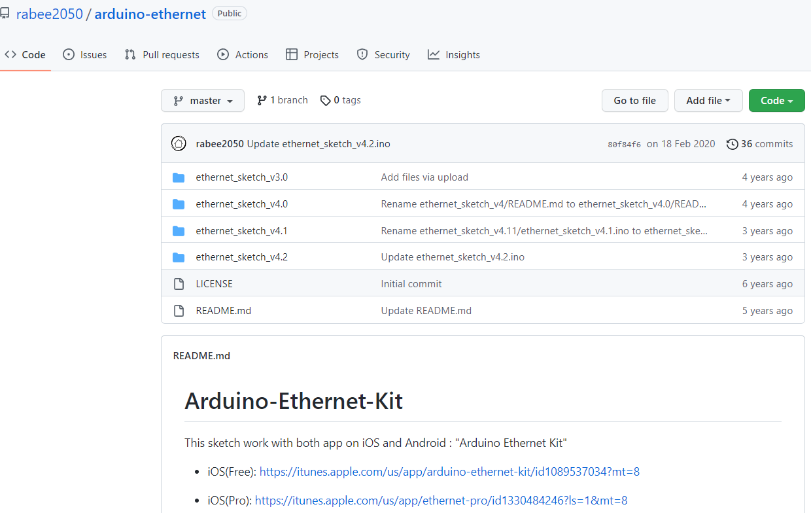
Task: Click the Issues circle icon
Action: tap(68, 54)
